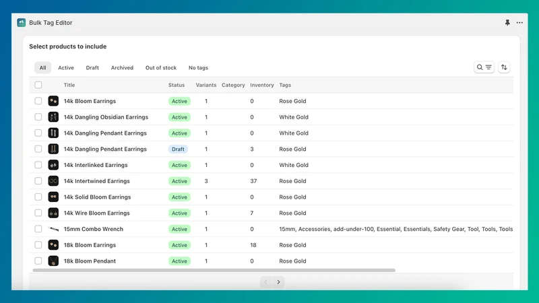
Task: Switch to the Draft tab
Action: tap(92, 68)
